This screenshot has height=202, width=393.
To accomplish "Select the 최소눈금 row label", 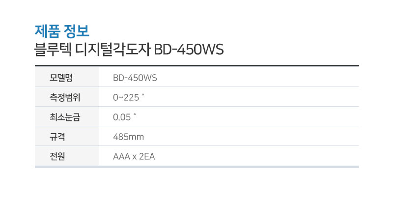I will [65, 117].
